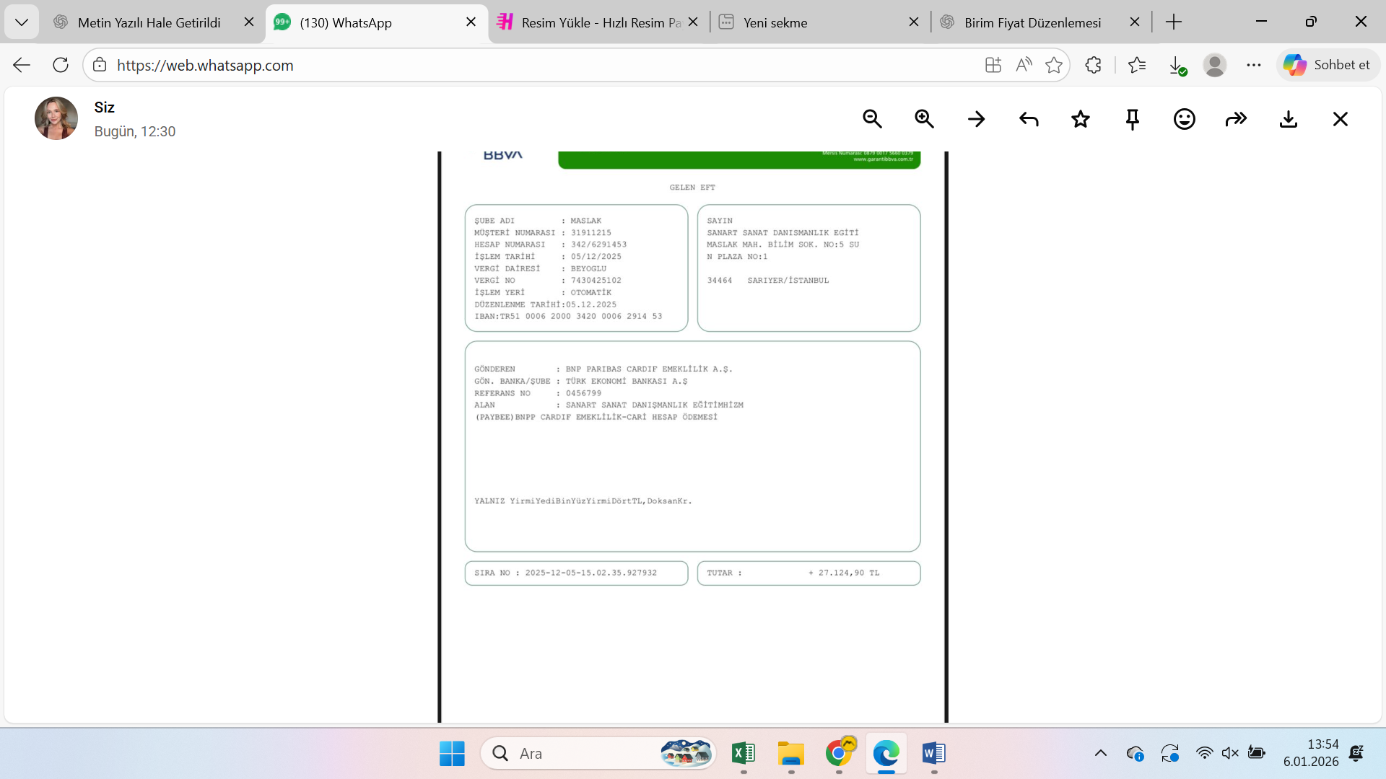Close the Metin Yazılı Hale Getirildi tab
The height and width of the screenshot is (779, 1386).
pyautogui.click(x=249, y=22)
